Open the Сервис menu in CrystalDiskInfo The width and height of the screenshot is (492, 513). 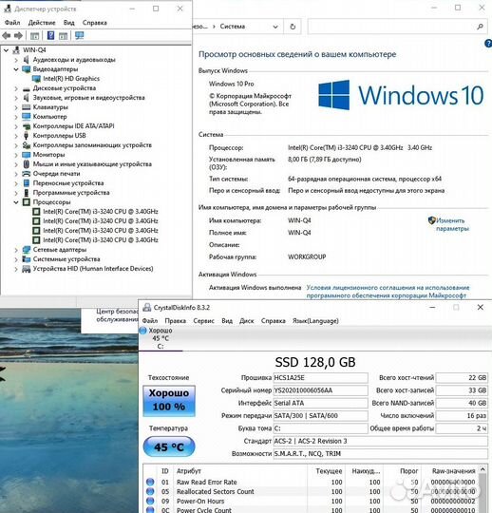point(203,321)
